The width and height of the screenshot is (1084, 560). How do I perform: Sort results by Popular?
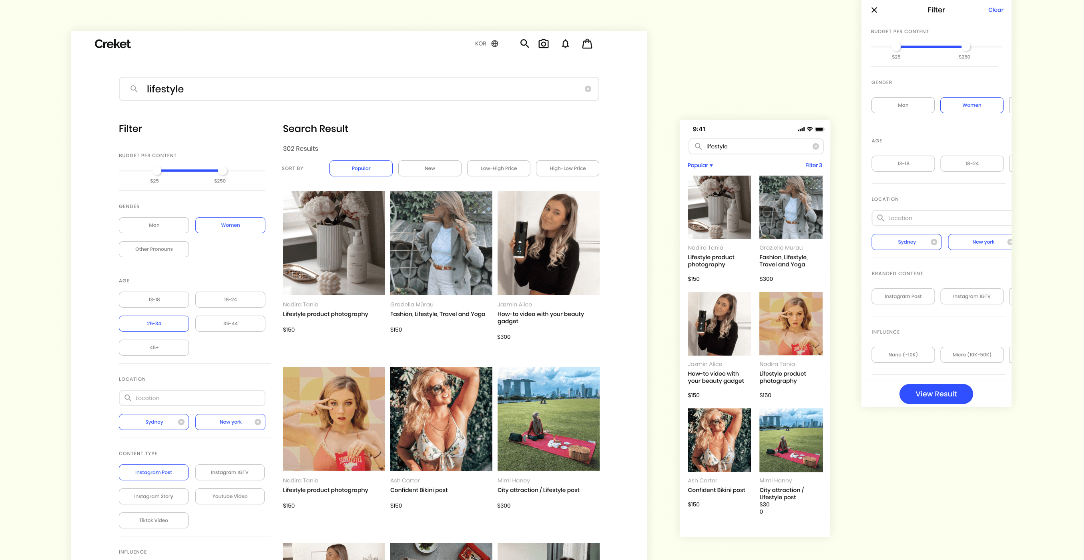[x=361, y=168]
